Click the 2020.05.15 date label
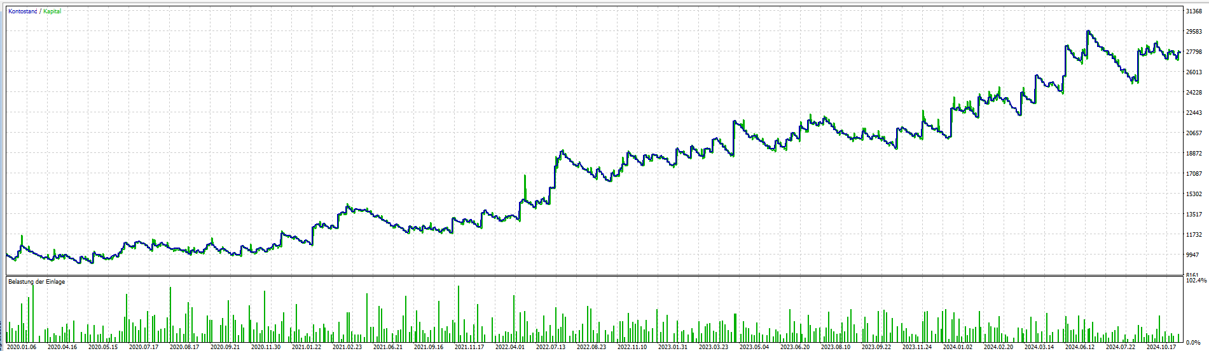 point(103,347)
